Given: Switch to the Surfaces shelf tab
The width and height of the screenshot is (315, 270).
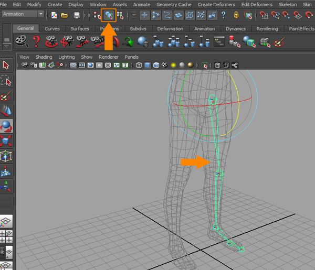Looking at the screenshot, I should point(80,29).
